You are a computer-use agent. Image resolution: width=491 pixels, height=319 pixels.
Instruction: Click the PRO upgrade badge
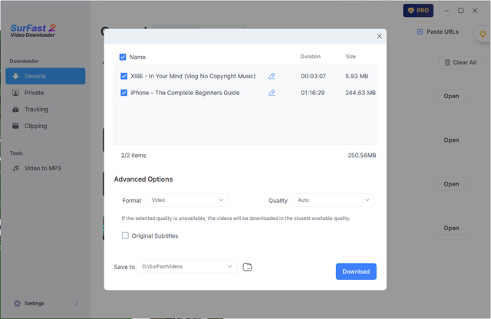(418, 11)
